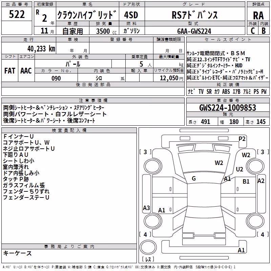Click the 後席シートヒーター note line
This screenshot has width=271, height=271.
tap(49, 121)
